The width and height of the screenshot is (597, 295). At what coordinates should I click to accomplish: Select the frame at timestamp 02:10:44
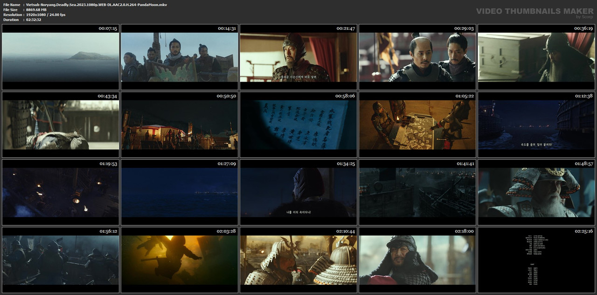[x=298, y=260]
